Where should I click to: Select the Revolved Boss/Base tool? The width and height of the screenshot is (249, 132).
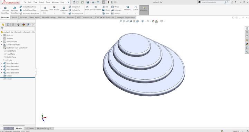click(15, 10)
